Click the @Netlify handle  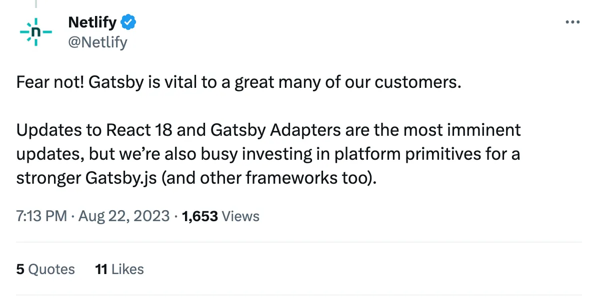[98, 42]
